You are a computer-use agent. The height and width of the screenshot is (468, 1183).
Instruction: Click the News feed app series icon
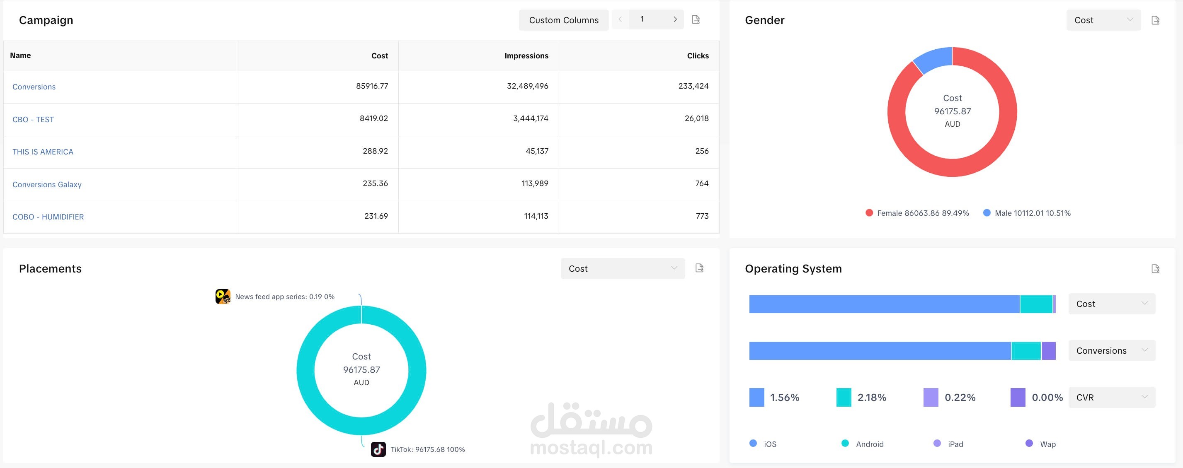[x=223, y=297]
